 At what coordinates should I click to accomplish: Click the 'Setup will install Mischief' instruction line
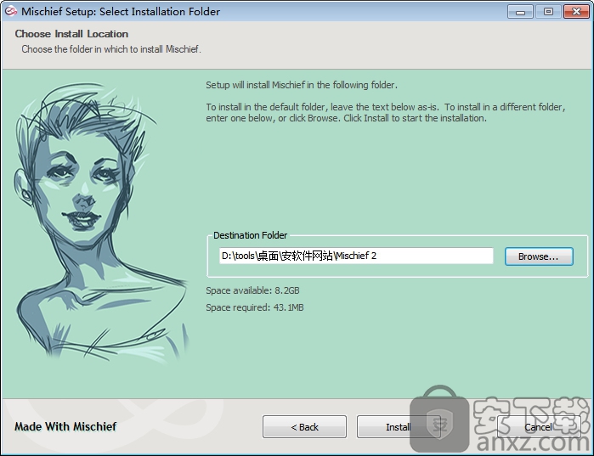click(302, 85)
